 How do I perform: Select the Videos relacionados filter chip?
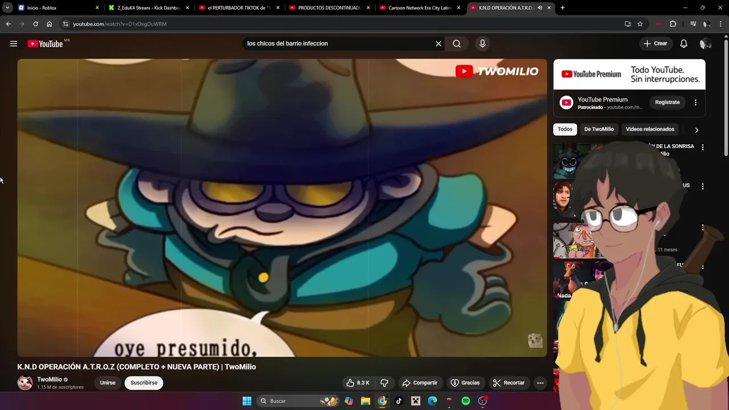[x=650, y=129]
